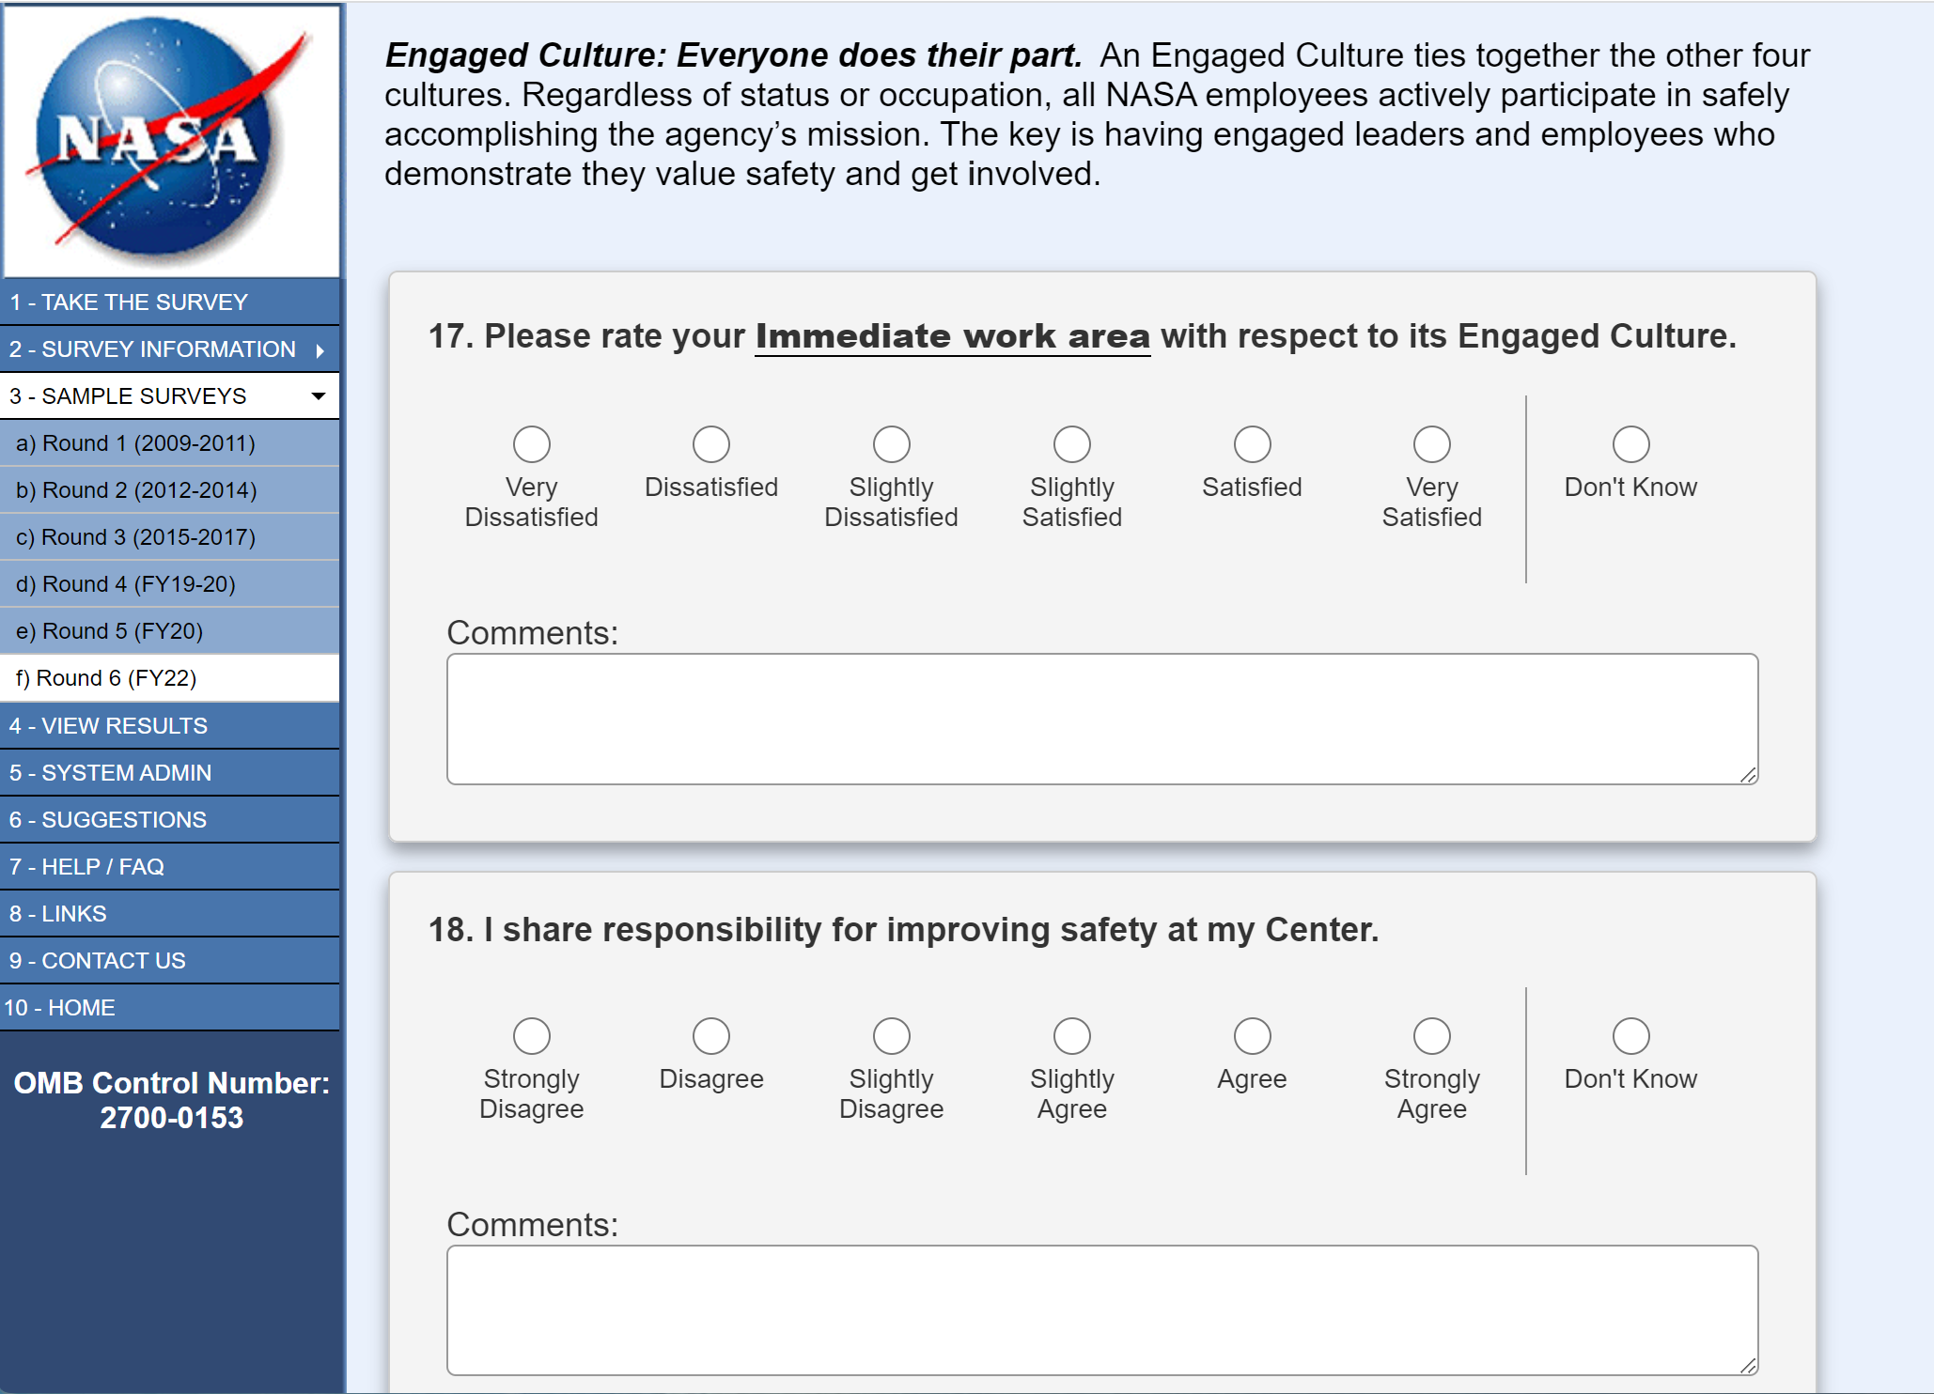The height and width of the screenshot is (1394, 1934).
Task: Go to Contact Us page
Action: coord(97,961)
